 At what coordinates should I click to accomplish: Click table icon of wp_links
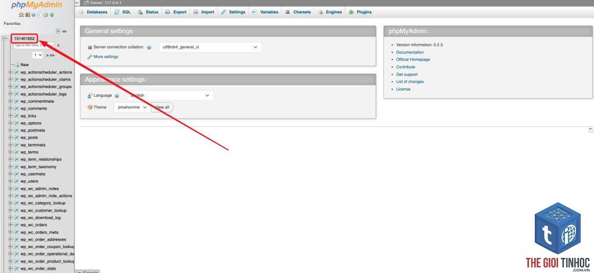point(16,116)
